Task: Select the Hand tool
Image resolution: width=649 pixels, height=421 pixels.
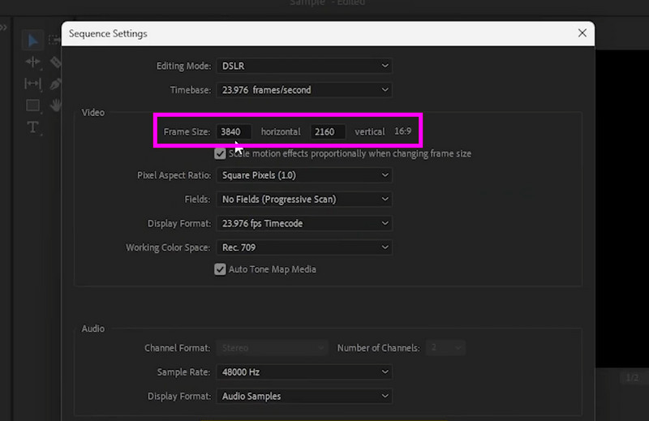Action: 55,105
